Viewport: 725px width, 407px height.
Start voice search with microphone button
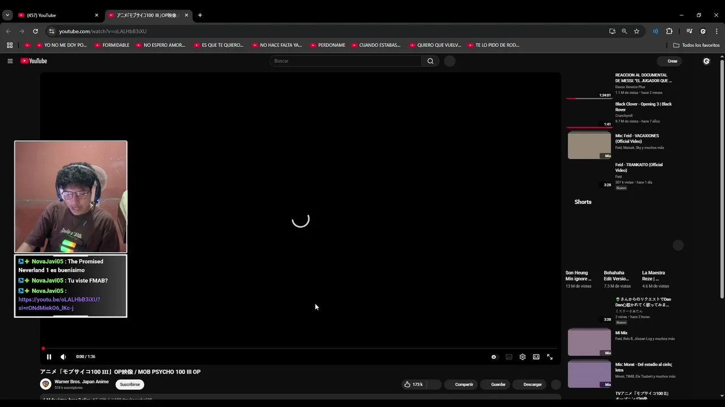tap(450, 61)
